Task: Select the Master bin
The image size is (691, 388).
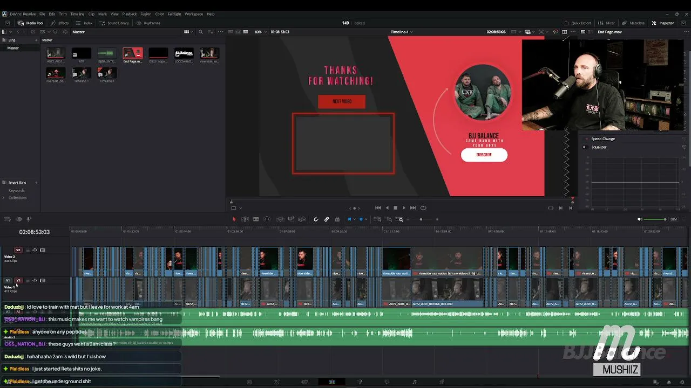Action: point(13,48)
